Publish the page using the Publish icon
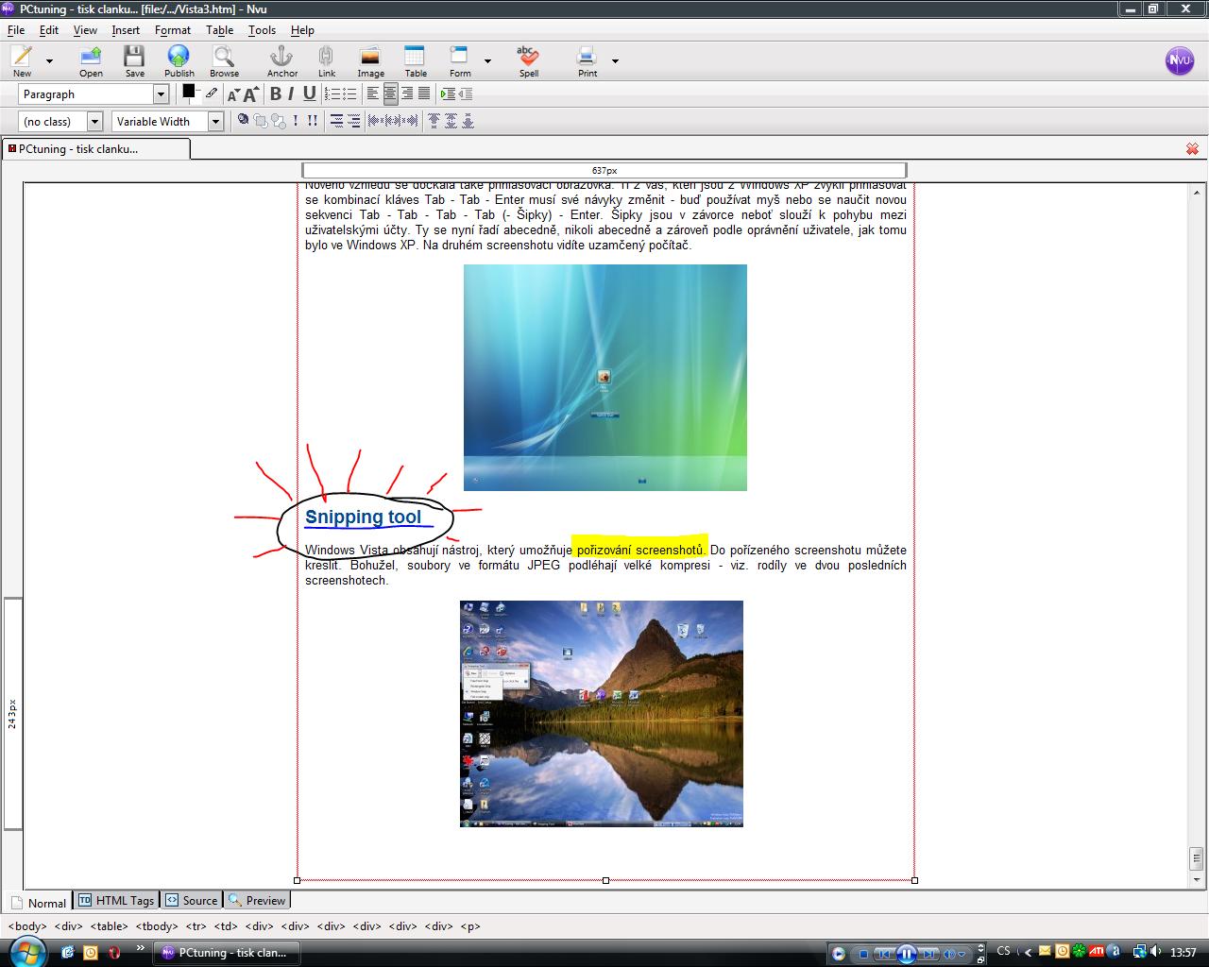 pos(179,60)
